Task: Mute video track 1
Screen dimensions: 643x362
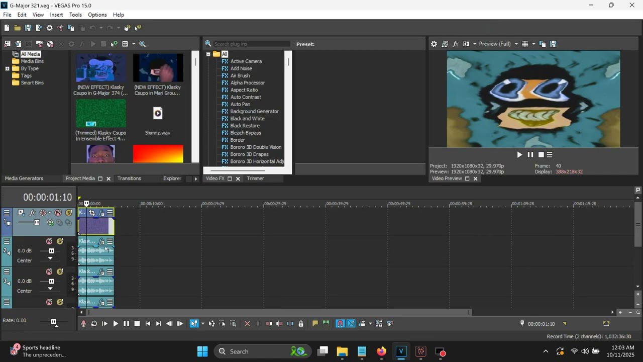Action: click(x=58, y=213)
